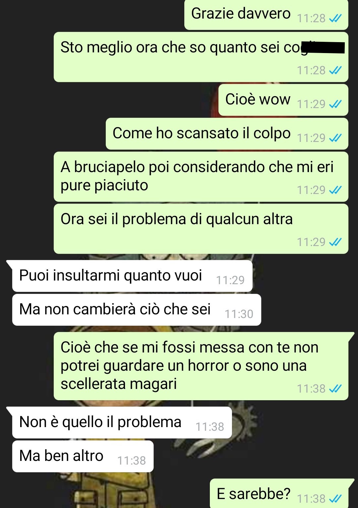Tap read checkmarks on "Sto meglio ora" message

pos(335,71)
